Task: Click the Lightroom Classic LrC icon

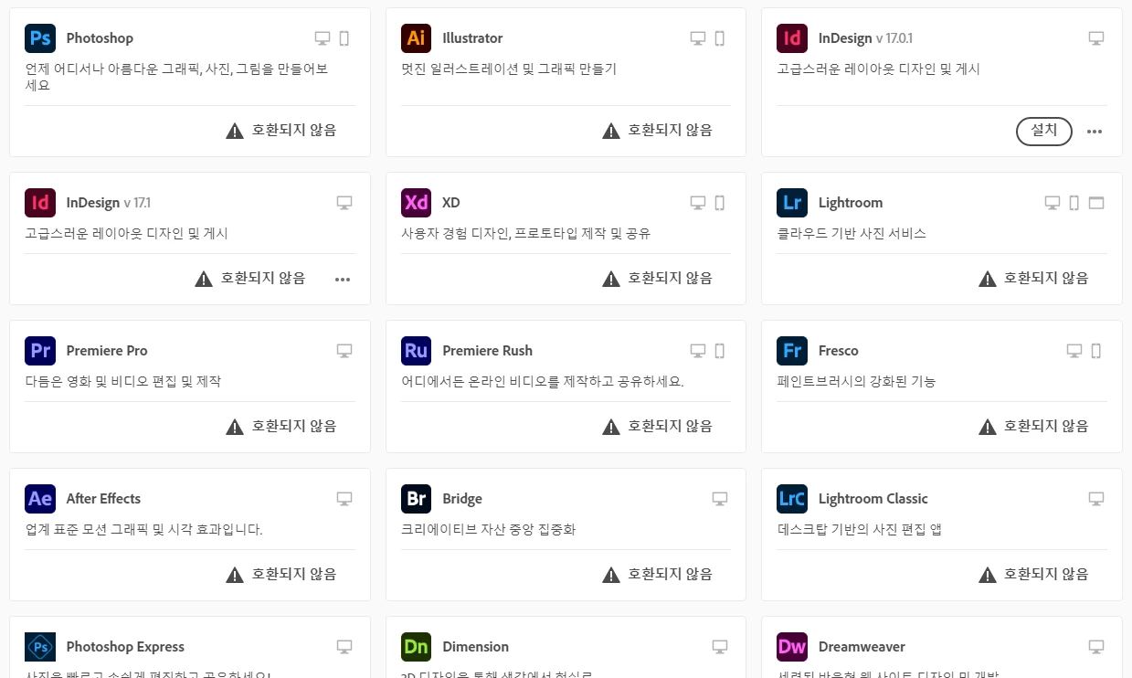Action: 792,499
